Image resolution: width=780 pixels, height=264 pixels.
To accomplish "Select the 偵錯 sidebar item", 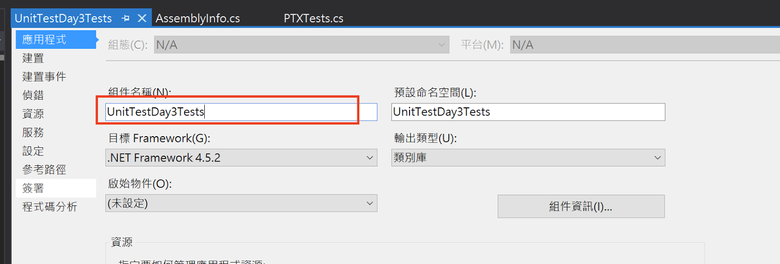I will pos(33,95).
